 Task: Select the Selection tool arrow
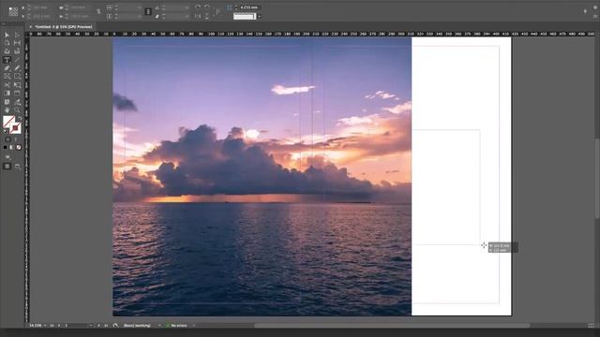[7, 35]
